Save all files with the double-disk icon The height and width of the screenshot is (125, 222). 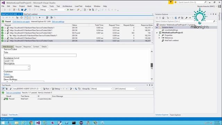pyautogui.click(x=25, y=10)
